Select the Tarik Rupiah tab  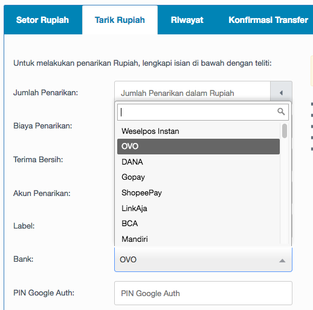pyautogui.click(x=120, y=20)
